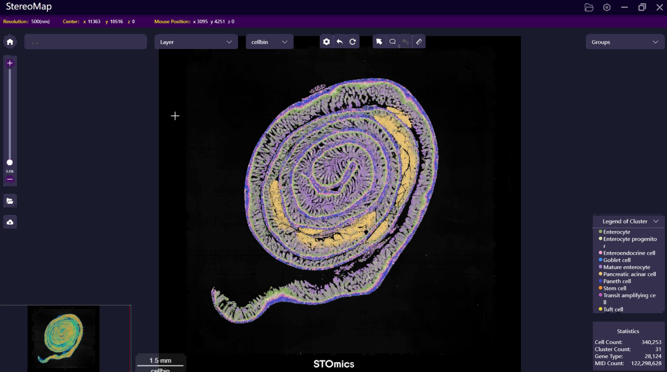The image size is (667, 372).
Task: Click the undo arrow icon
Action: (x=340, y=41)
